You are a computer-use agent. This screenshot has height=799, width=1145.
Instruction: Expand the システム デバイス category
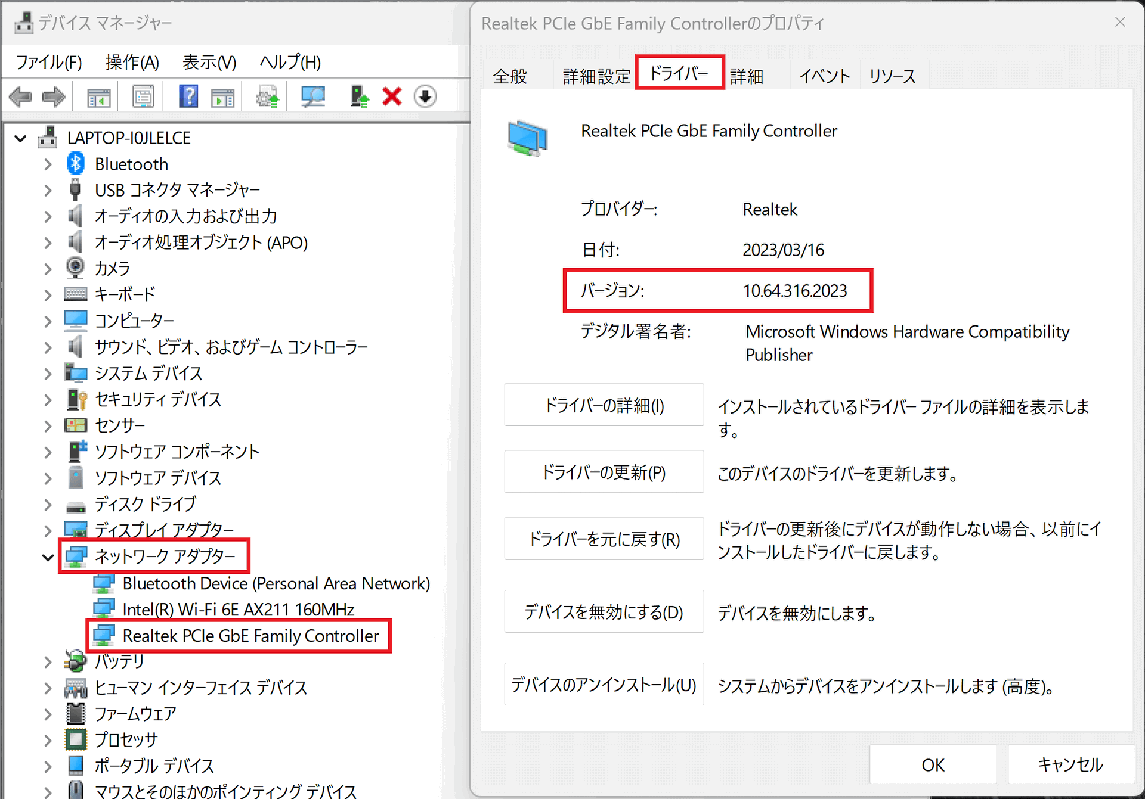(x=48, y=374)
